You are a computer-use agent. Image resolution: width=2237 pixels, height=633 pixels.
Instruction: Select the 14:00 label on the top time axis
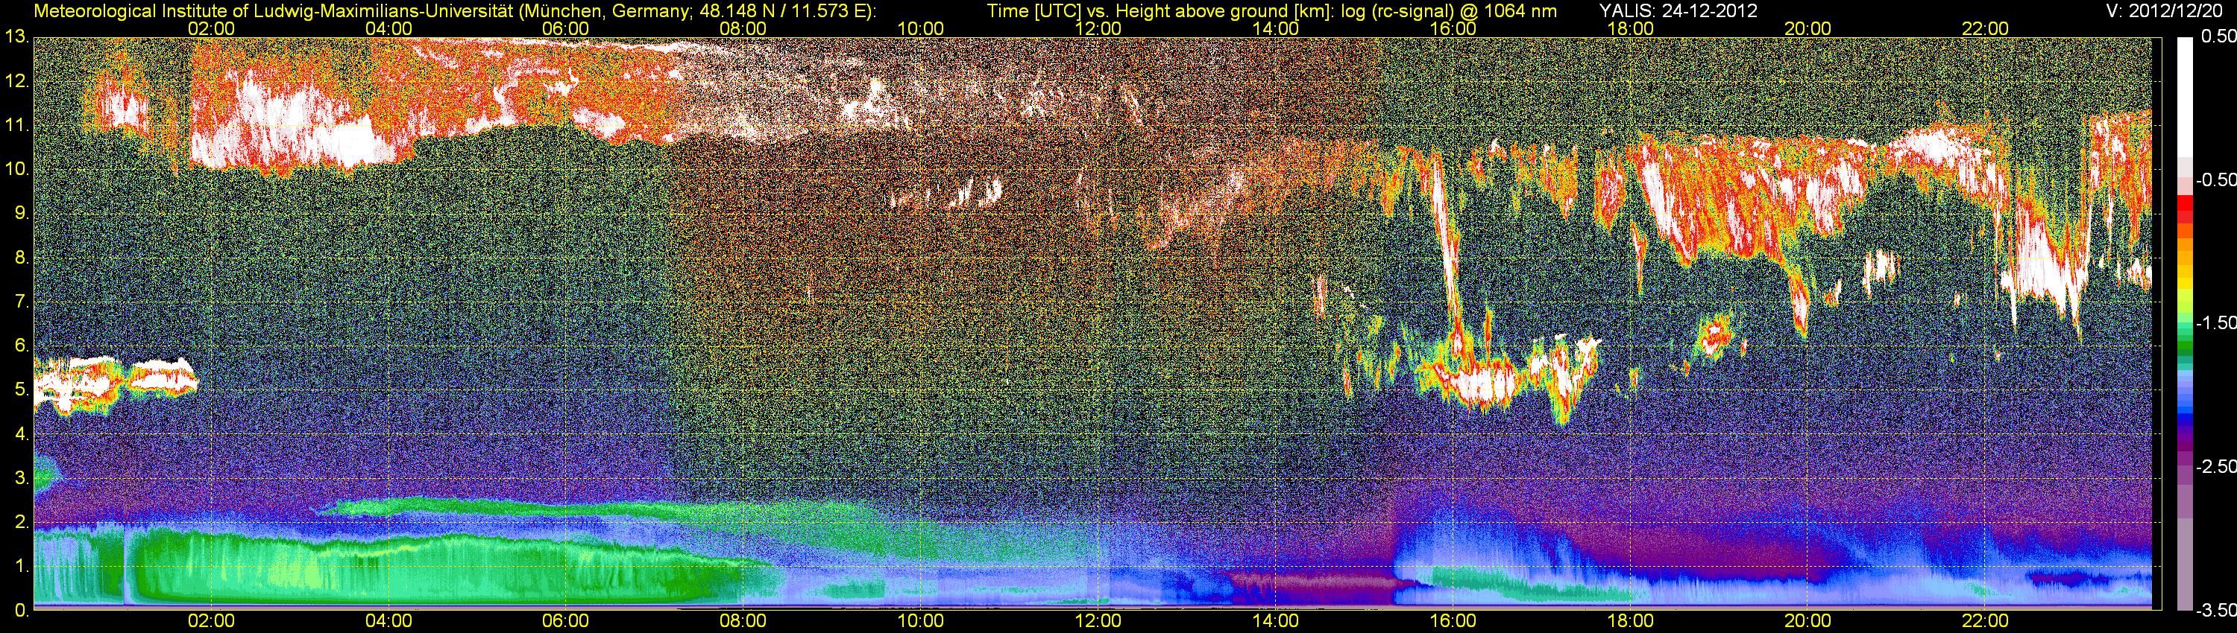pos(1275,28)
